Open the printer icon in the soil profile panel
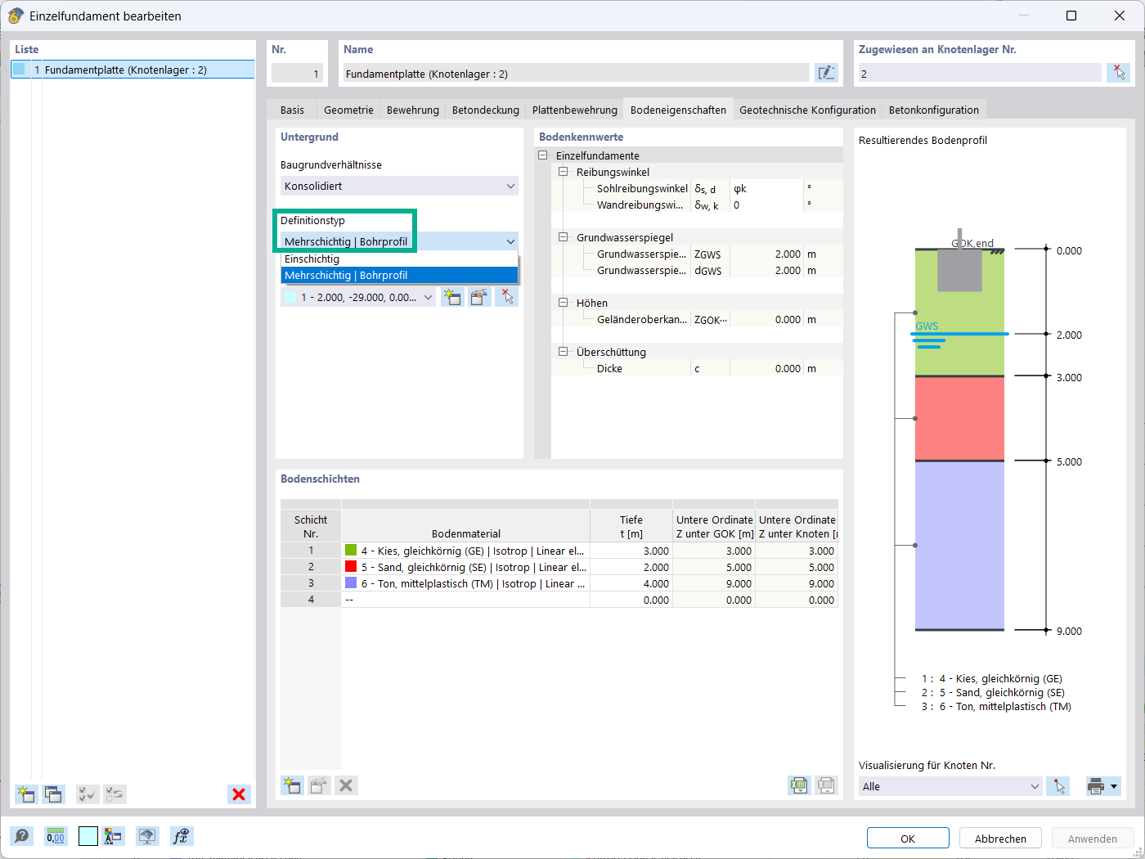This screenshot has width=1145, height=859. 1096,787
